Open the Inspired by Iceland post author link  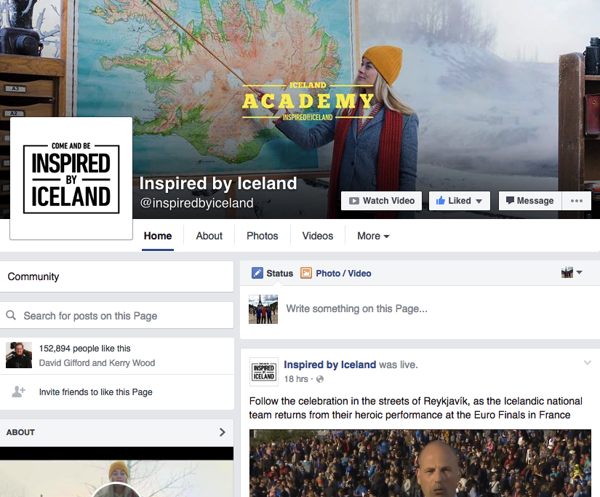(330, 365)
